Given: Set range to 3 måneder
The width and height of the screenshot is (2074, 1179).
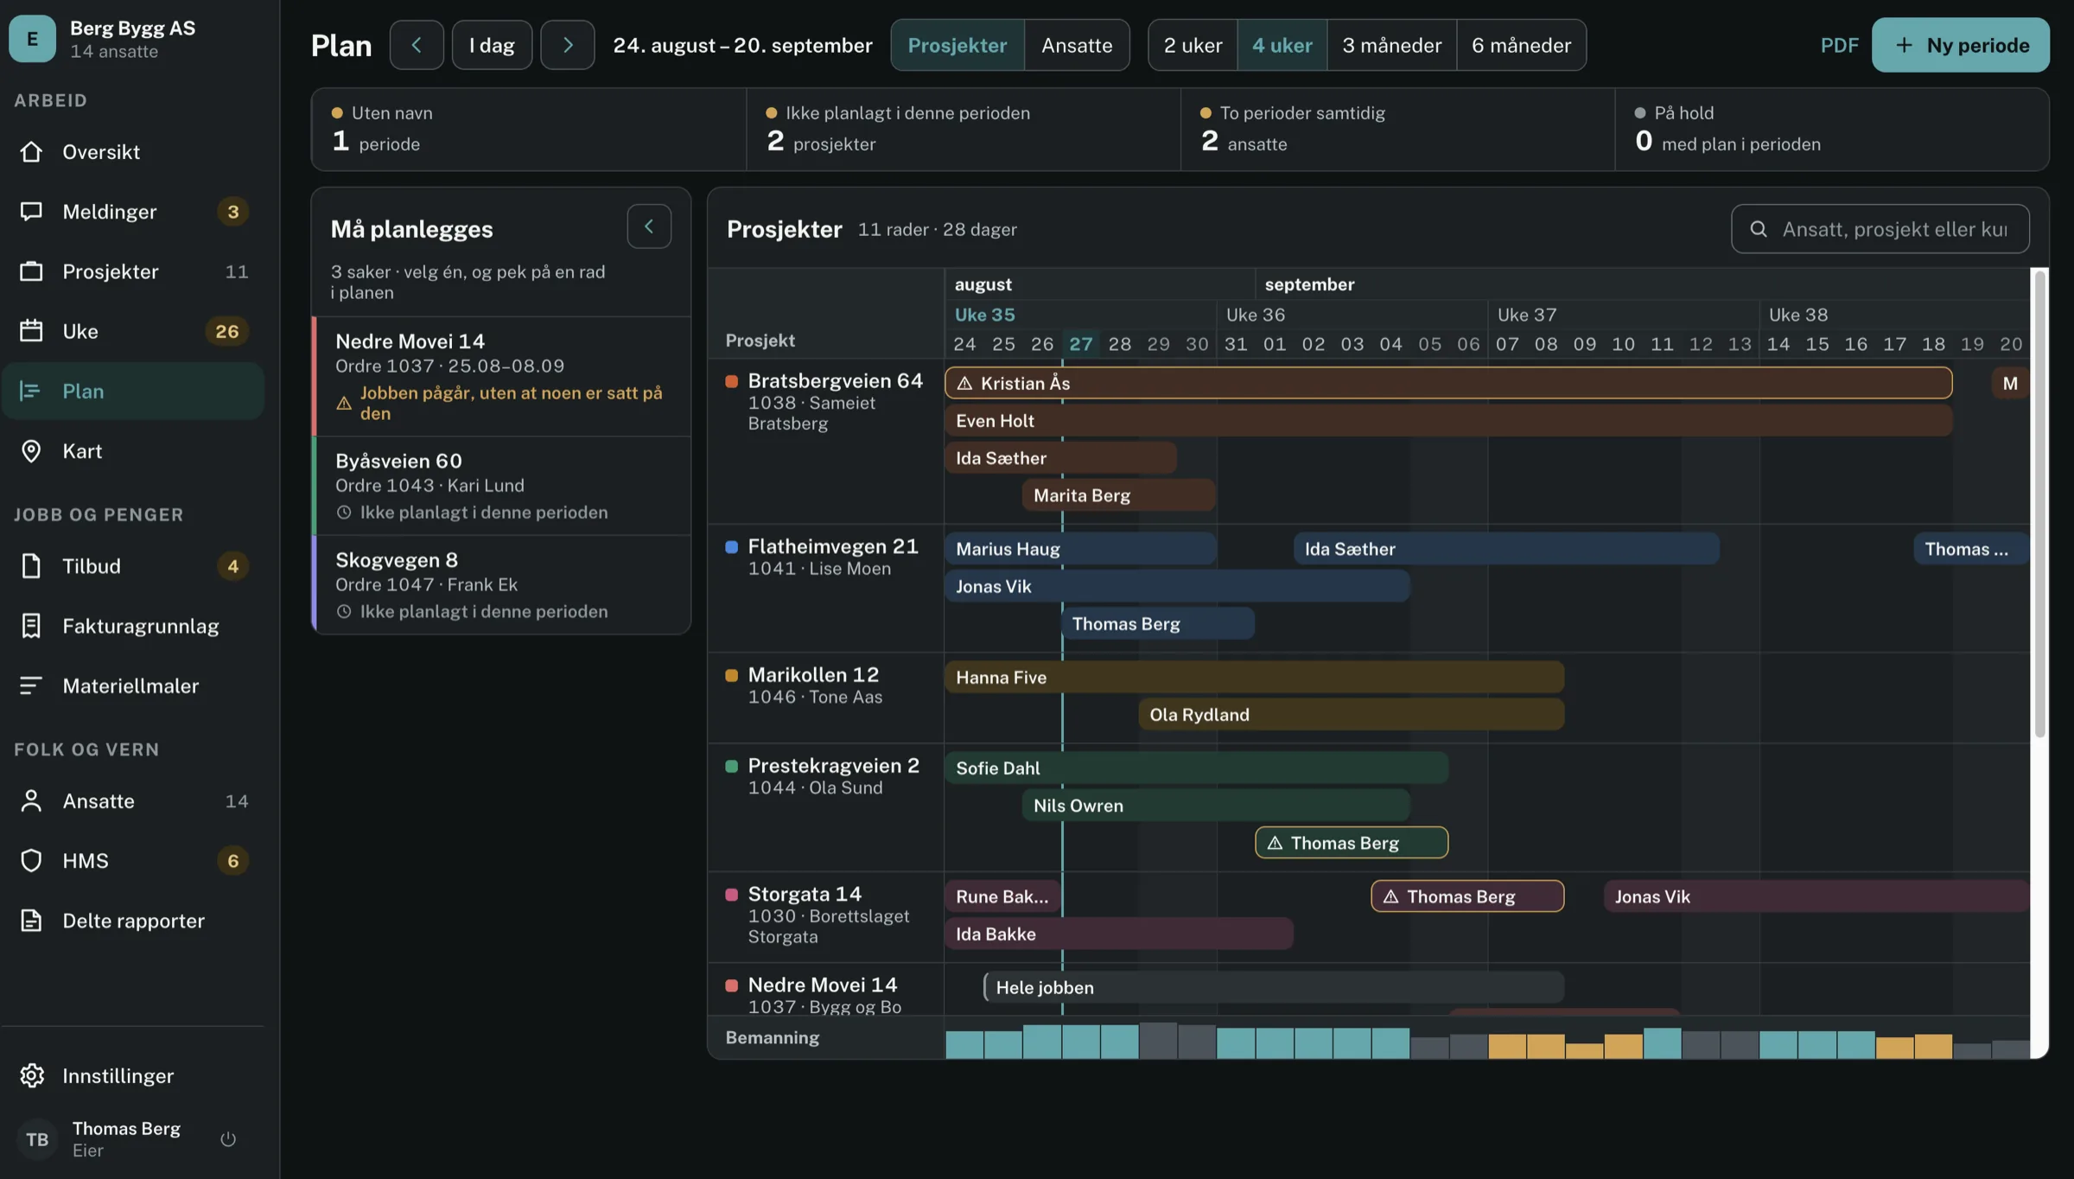Looking at the screenshot, I should [1391, 44].
